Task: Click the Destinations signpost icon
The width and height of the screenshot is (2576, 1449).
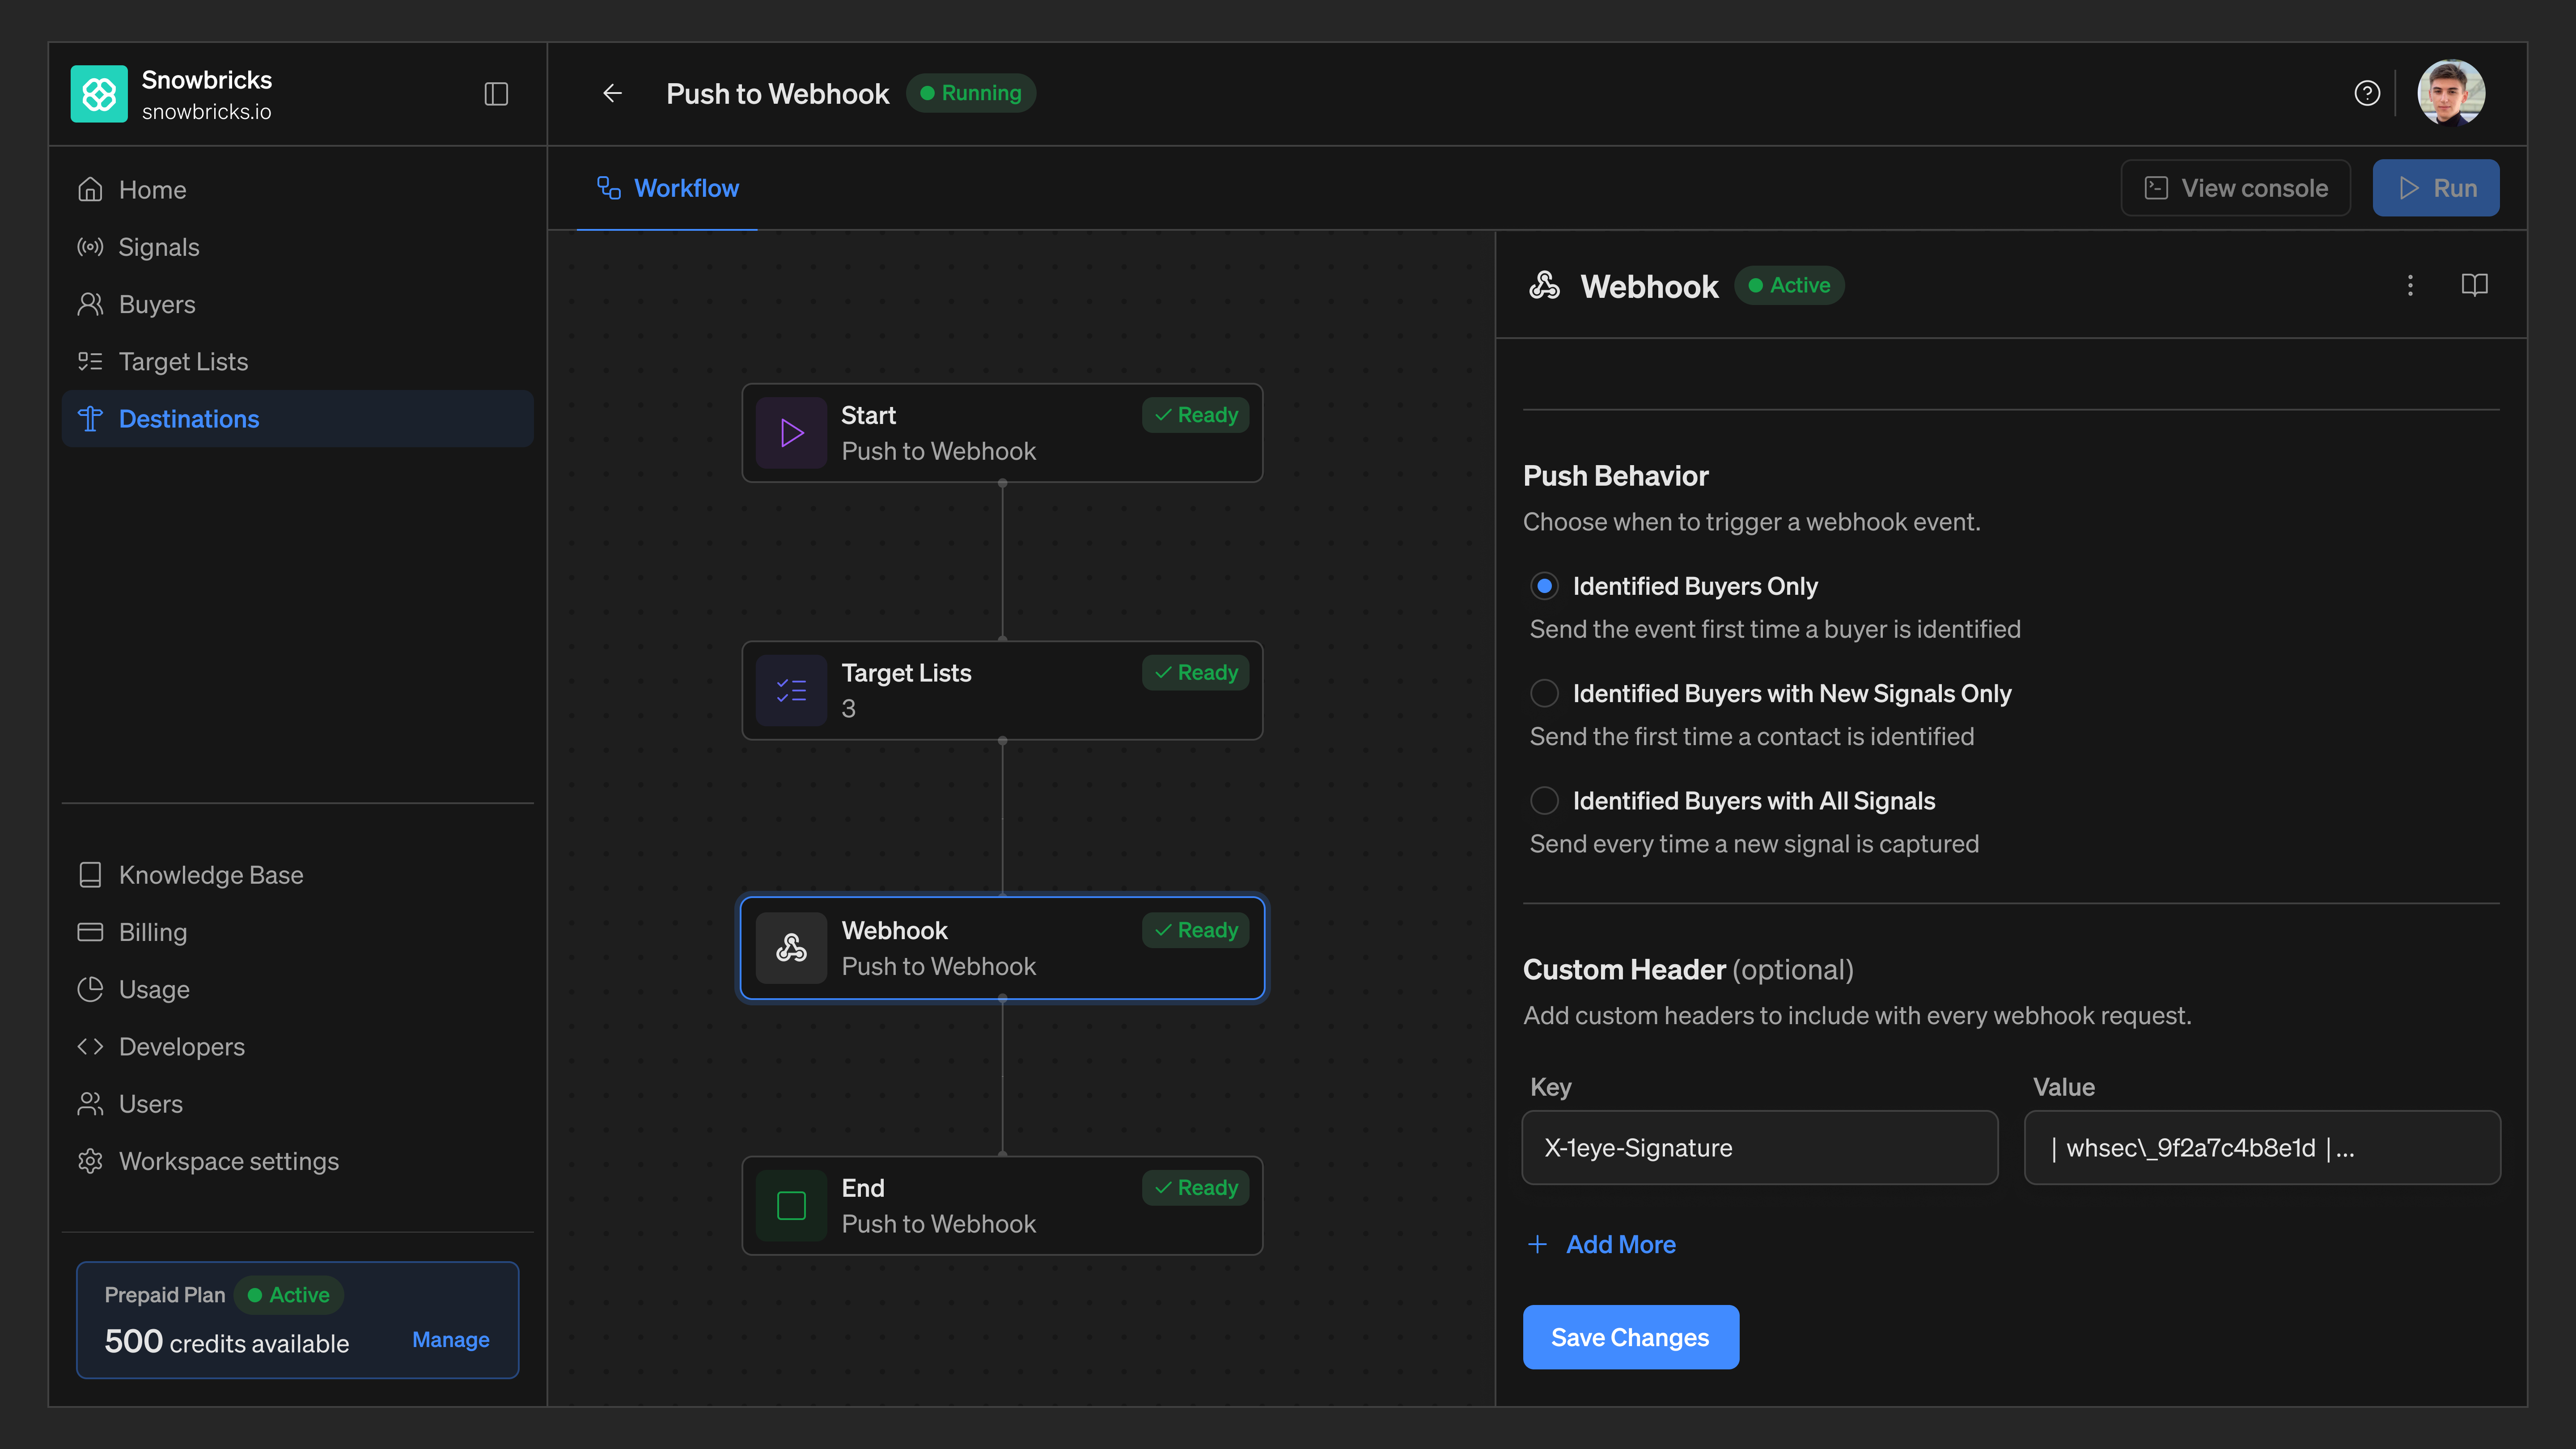Action: 90,419
